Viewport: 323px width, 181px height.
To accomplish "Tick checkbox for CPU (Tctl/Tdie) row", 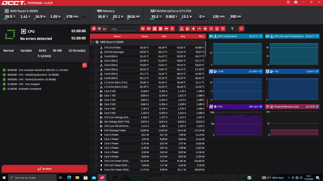I will coord(96,48).
